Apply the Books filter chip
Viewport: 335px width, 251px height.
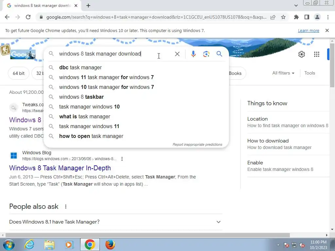click(237, 73)
